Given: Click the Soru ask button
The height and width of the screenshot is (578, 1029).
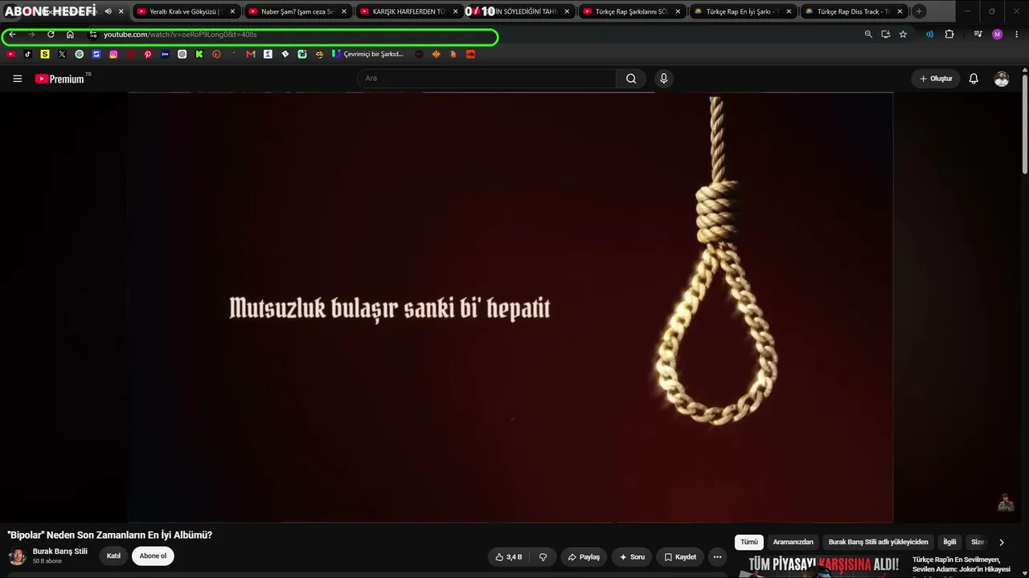Looking at the screenshot, I should pyautogui.click(x=631, y=557).
